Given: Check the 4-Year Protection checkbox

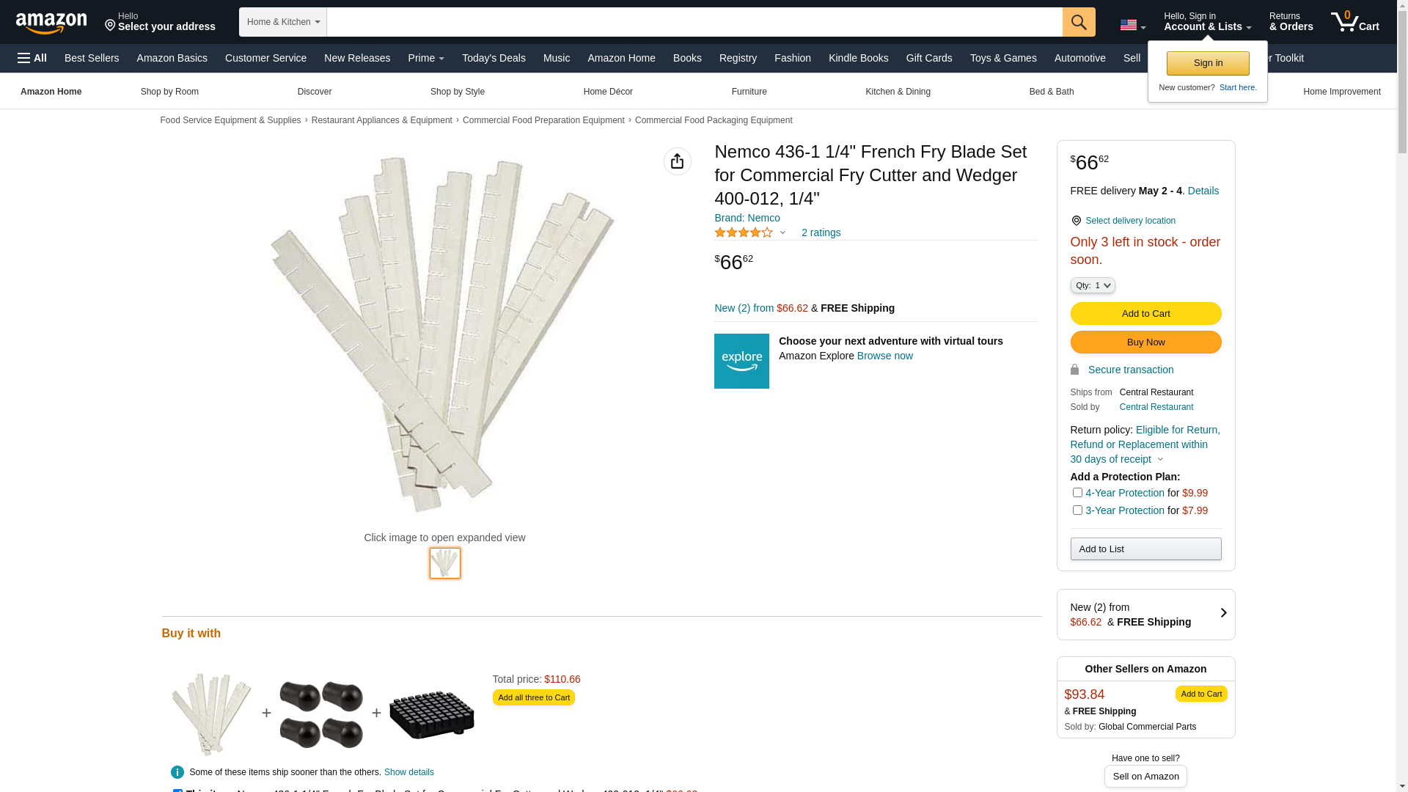Looking at the screenshot, I should click(x=1077, y=493).
